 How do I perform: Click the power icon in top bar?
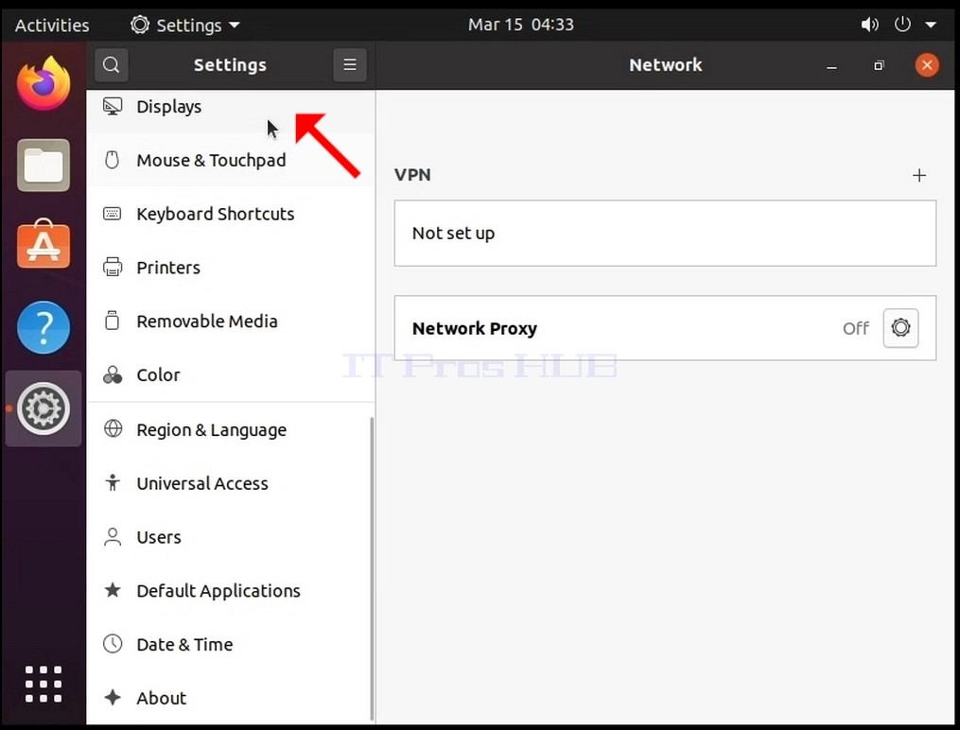(902, 25)
